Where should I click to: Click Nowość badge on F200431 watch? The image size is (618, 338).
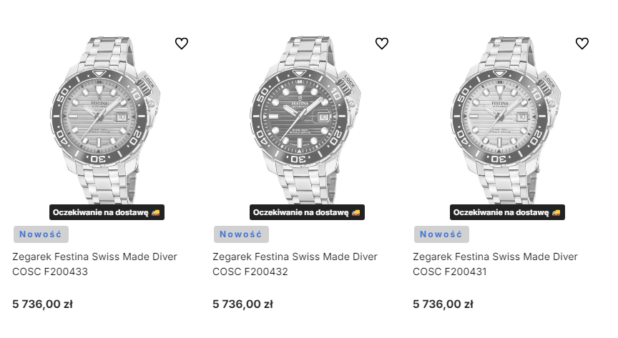point(441,234)
